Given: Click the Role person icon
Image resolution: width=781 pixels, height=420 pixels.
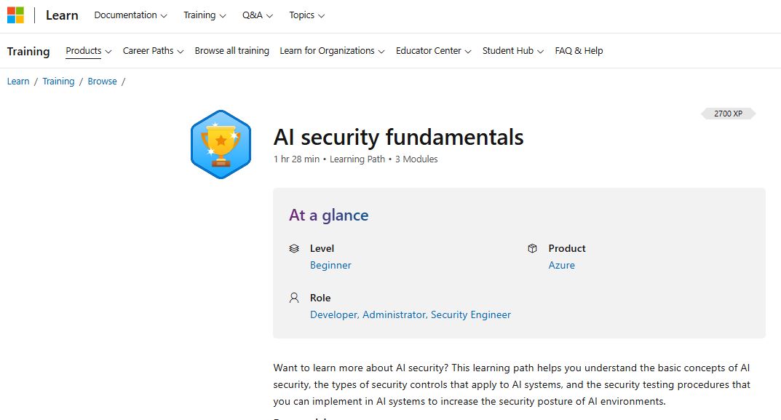Looking at the screenshot, I should (x=294, y=298).
